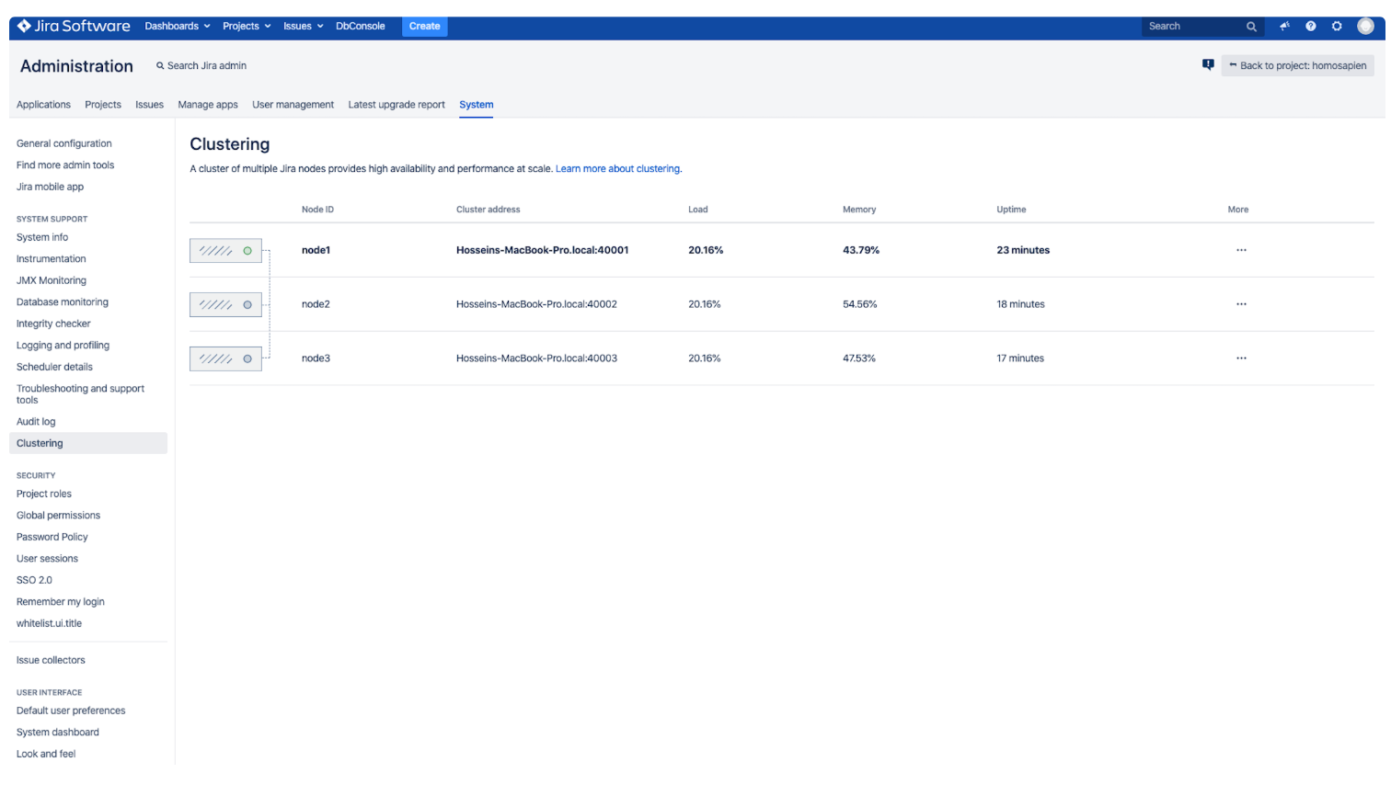
Task: Open SSO 2.0 settings
Action: click(34, 580)
